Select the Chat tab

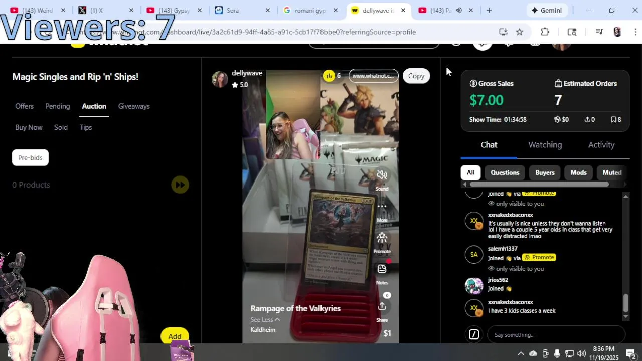coord(489,145)
